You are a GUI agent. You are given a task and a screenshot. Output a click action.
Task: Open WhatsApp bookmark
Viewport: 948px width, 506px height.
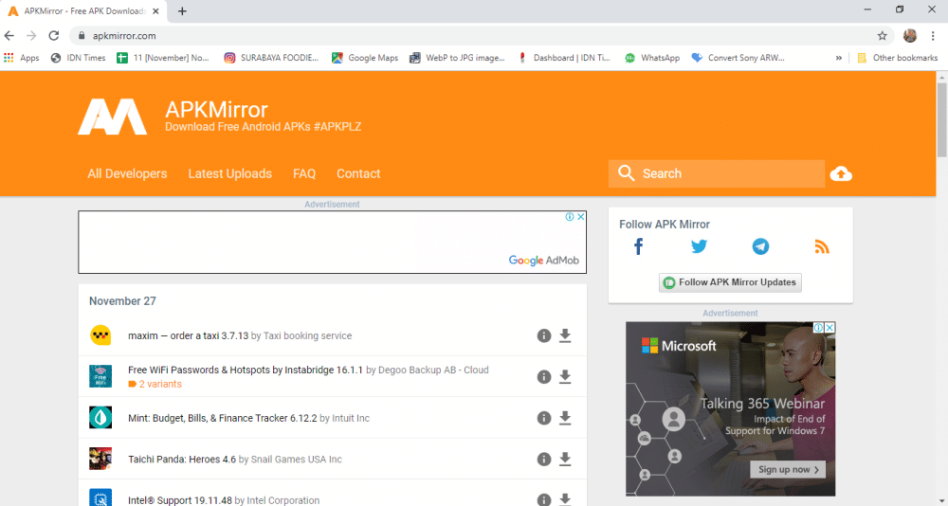coord(652,58)
